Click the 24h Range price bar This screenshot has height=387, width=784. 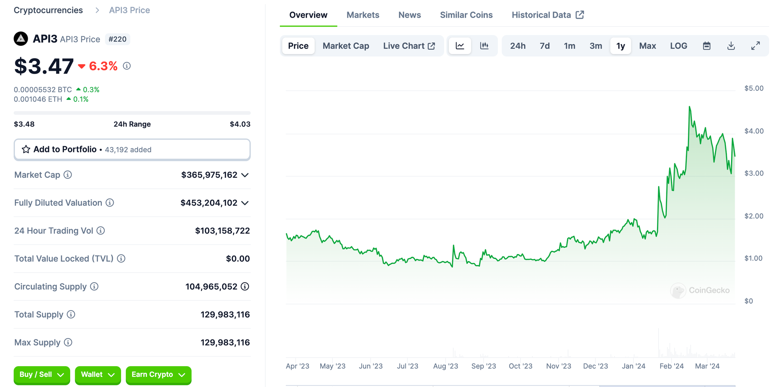click(x=132, y=113)
